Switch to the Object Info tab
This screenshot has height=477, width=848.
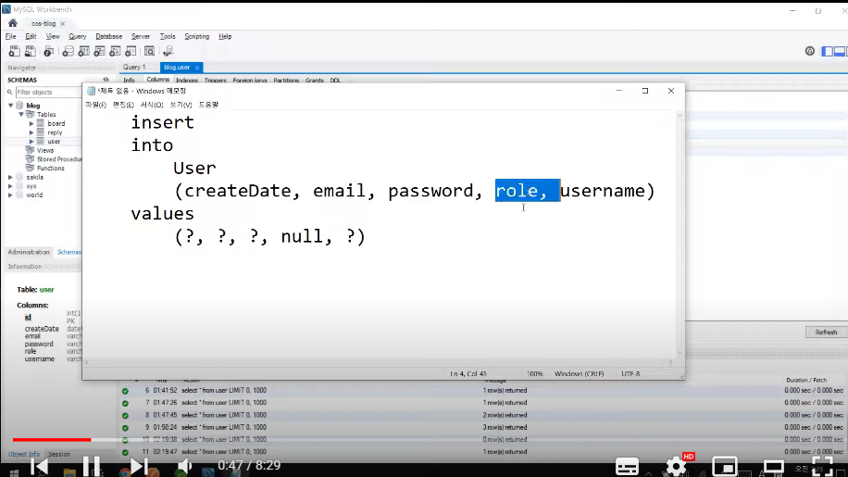(x=24, y=454)
